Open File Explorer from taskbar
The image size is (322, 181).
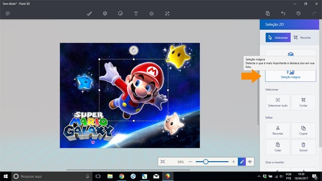coord(110,176)
